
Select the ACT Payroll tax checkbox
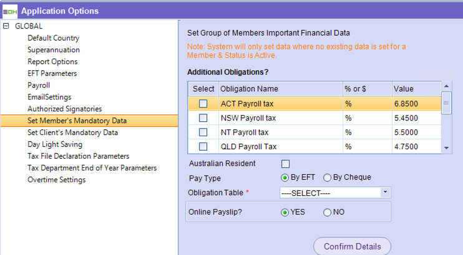tap(203, 104)
